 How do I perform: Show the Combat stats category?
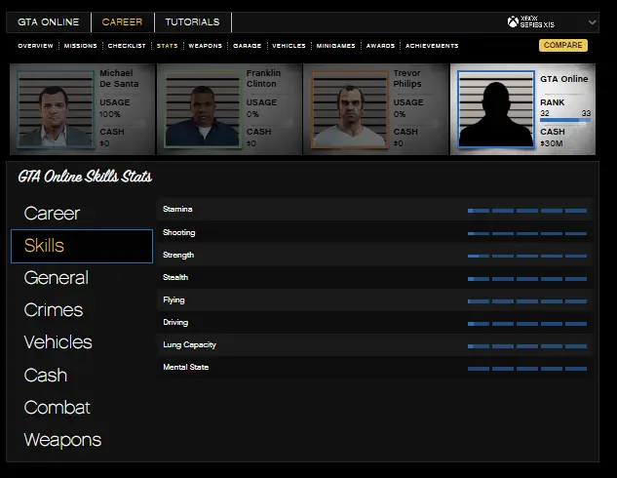[57, 407]
